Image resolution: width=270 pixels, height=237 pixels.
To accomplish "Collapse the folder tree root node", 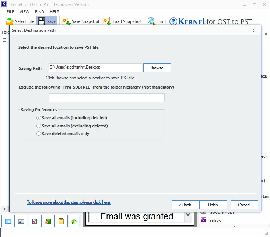I will click(x=4, y=40).
